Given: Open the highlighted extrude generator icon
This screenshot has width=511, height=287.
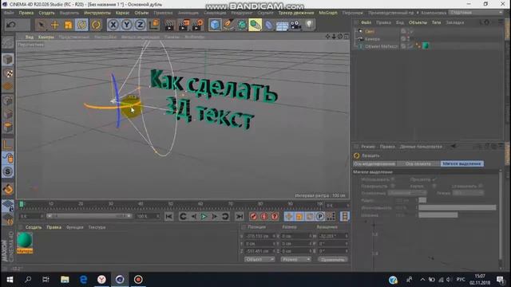Looking at the screenshot, I should (x=255, y=25).
